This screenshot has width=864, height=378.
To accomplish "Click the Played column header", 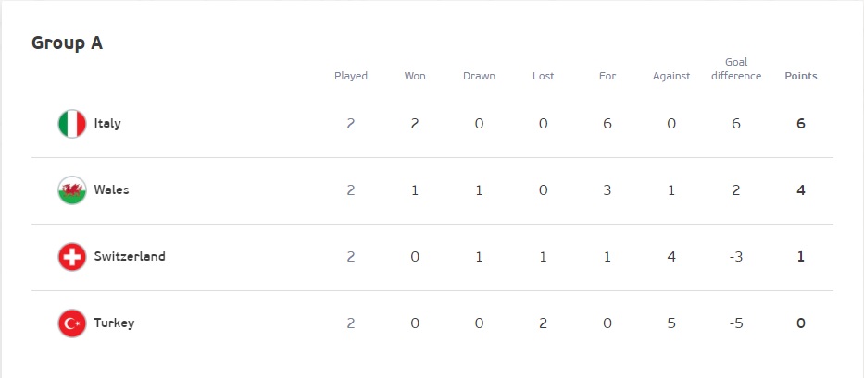I will tap(351, 76).
